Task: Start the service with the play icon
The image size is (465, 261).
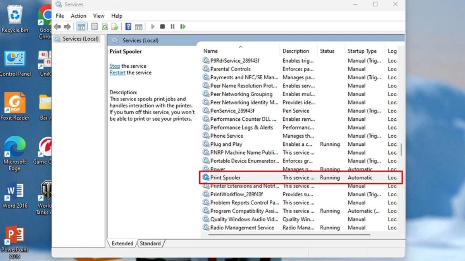Action: [152, 26]
